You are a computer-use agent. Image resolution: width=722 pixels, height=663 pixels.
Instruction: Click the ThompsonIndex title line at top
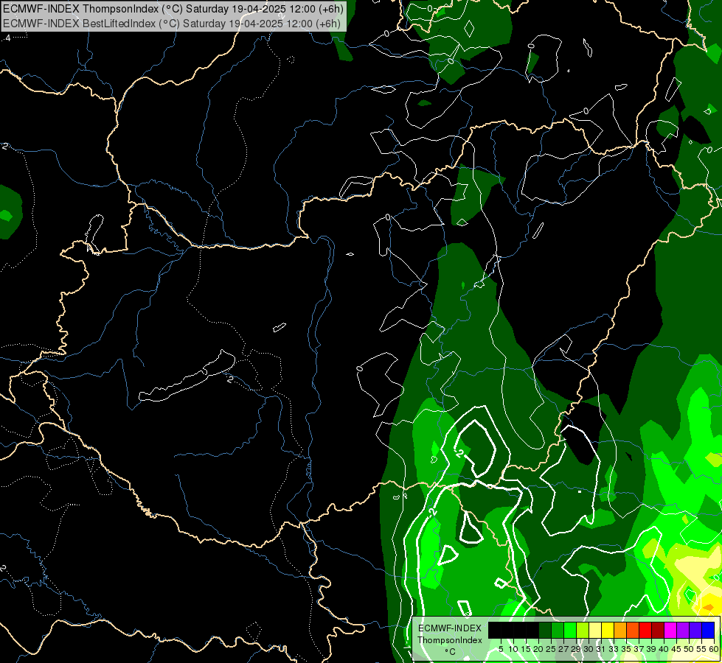click(x=173, y=9)
